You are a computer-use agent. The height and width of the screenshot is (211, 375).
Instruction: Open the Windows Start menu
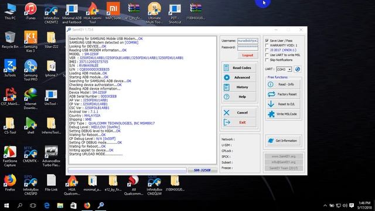[x=6, y=206]
